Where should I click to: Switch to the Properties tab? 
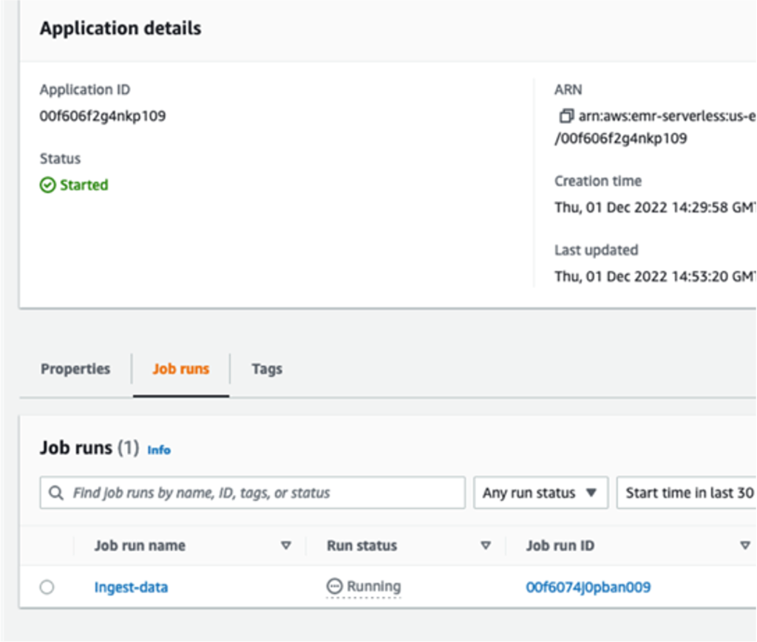coord(75,369)
